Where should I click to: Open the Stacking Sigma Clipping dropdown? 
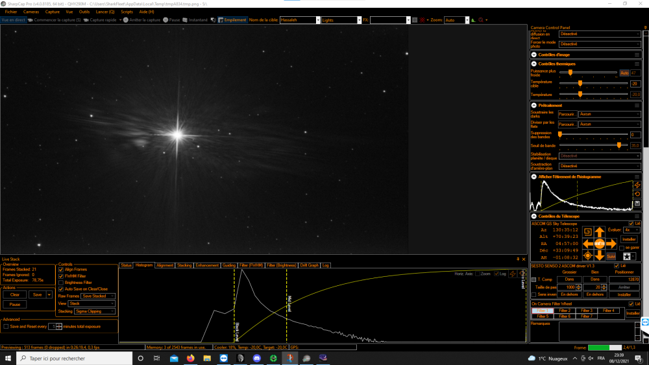94,311
